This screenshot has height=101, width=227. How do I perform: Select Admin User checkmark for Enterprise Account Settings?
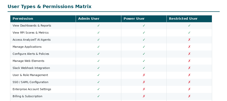tap(98, 89)
